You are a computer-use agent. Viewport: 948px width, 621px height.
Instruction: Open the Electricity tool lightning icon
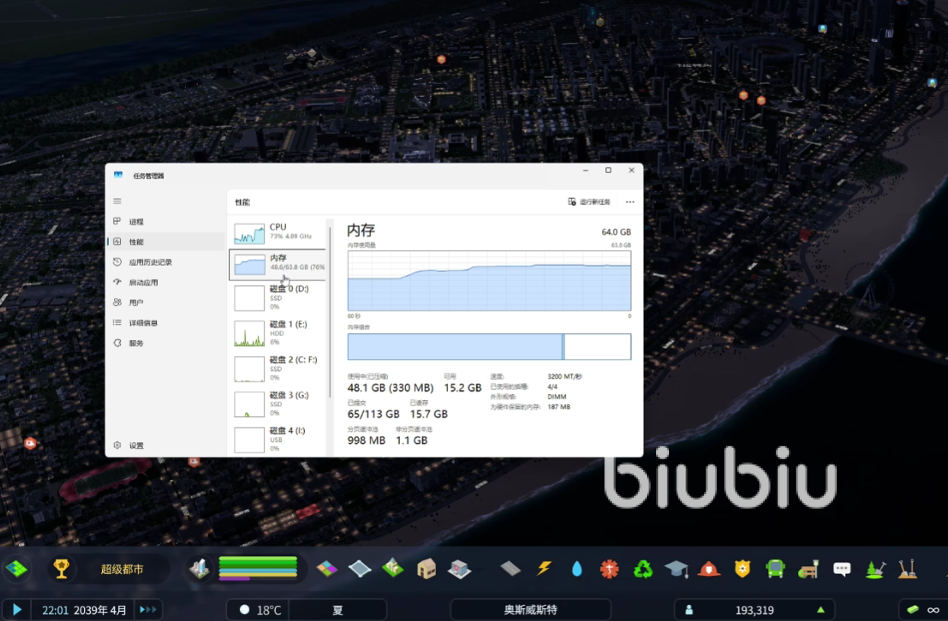point(544,568)
